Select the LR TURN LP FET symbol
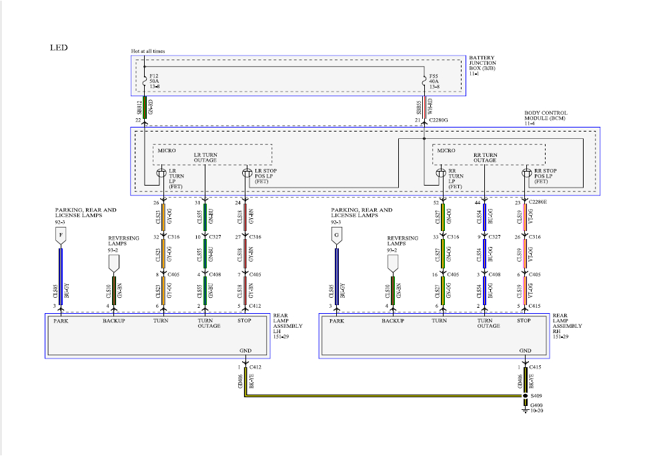Screen dimensions: 645x456 pos(161,173)
